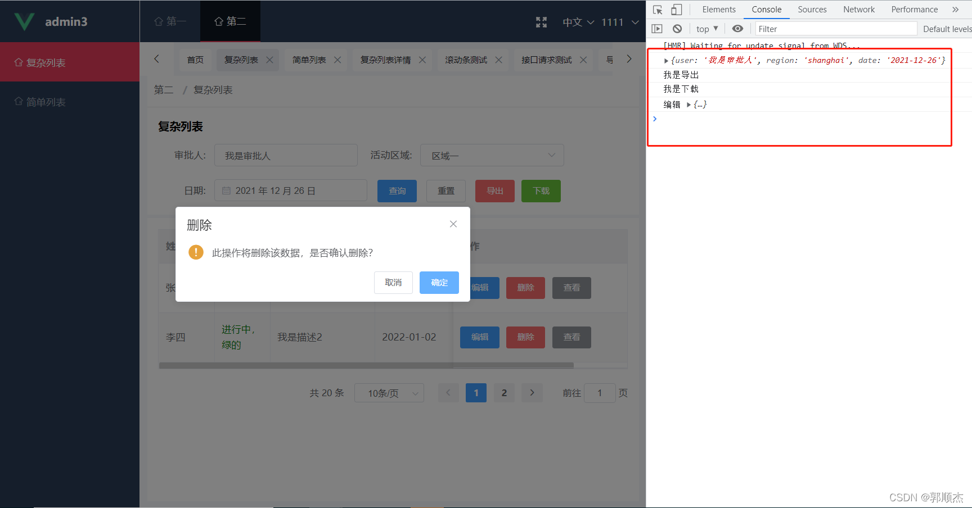Open 简单列表 in the sidebar

70,102
